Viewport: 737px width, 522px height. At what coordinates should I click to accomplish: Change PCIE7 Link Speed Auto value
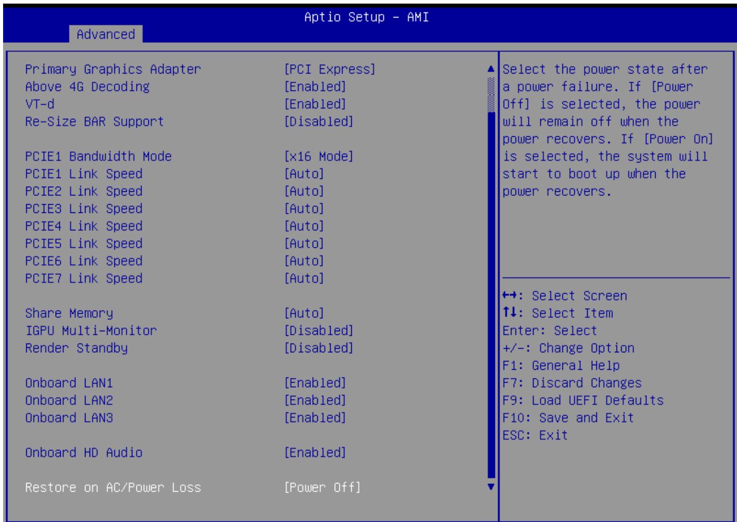[304, 278]
